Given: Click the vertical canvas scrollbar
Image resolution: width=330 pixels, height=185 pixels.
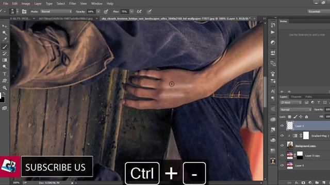Looking at the screenshot, I should [x=265, y=91].
